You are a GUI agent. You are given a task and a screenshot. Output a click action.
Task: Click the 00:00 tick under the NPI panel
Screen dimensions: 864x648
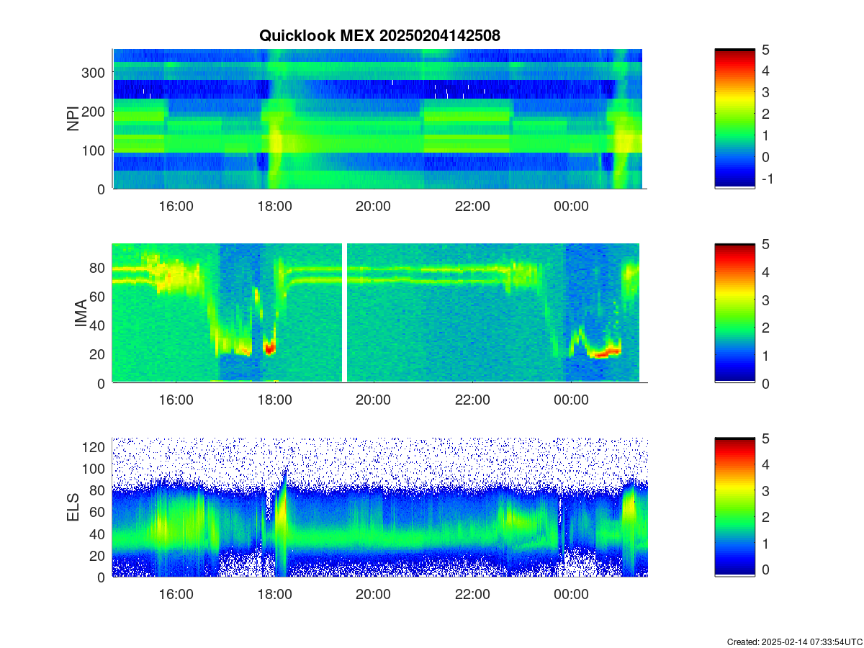coord(571,206)
